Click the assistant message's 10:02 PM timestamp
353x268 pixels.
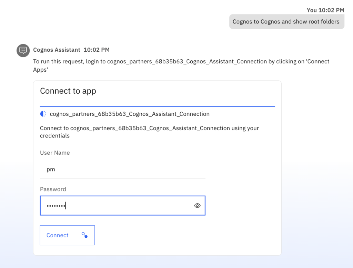pyautogui.click(x=97, y=50)
